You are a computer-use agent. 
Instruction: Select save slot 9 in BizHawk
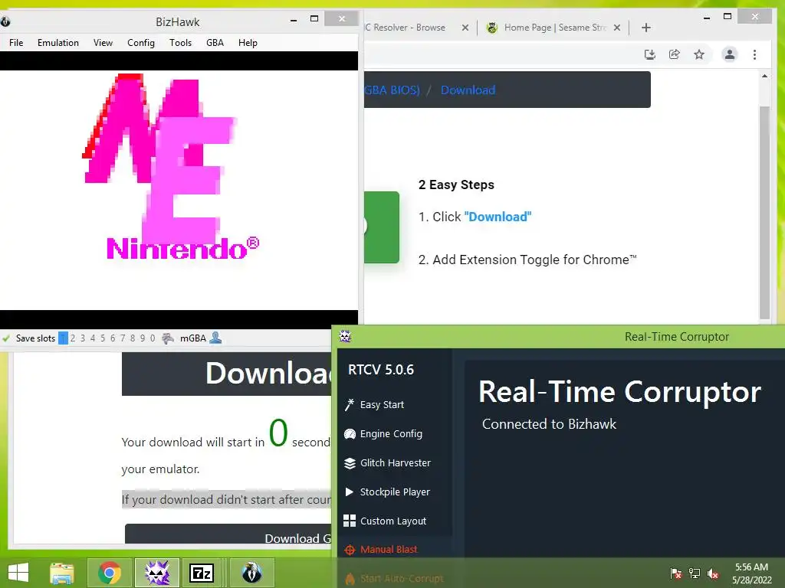143,338
